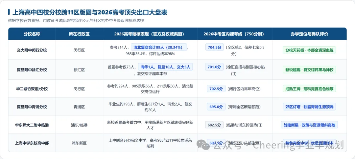Click 毕业生约193人 text in 青浦分校 row
The image size is (355, 159).
tap(122, 104)
